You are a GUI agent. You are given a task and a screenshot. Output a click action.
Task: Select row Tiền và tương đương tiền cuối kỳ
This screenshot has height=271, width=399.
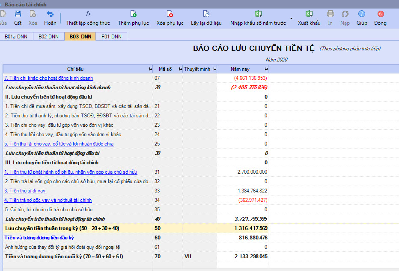click(x=136, y=256)
